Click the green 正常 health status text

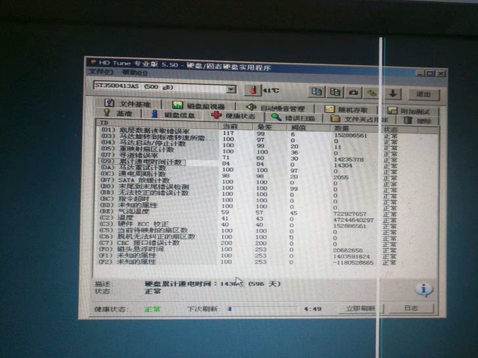(152, 309)
